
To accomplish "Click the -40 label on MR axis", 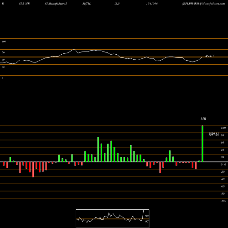I will pos(223,179).
